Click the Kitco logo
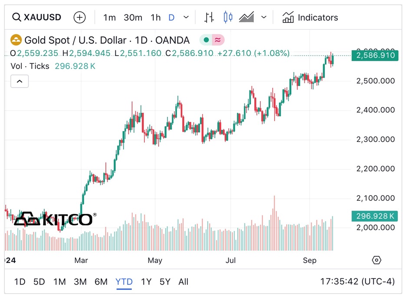The height and width of the screenshot is (298, 406). tap(54, 219)
